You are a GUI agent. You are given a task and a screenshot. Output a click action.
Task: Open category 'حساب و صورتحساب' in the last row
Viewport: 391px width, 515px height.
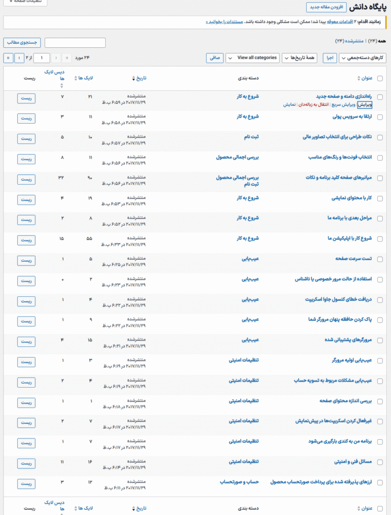pos(240,482)
